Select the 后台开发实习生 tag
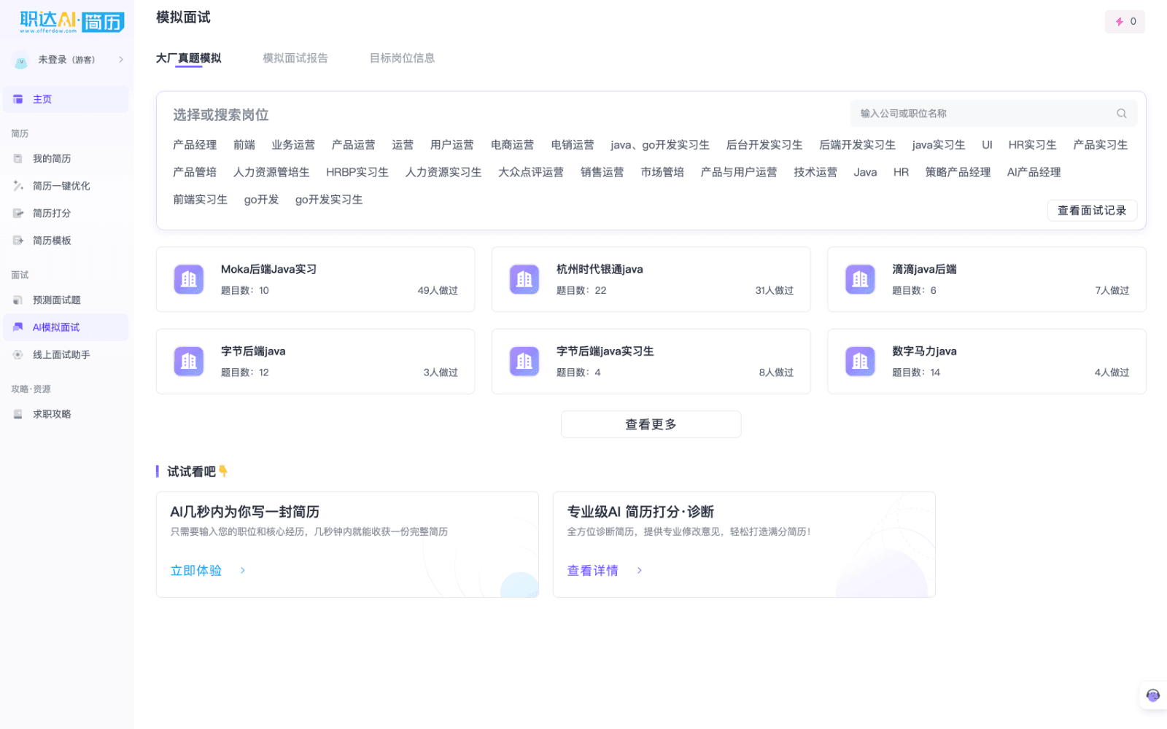This screenshot has width=1167, height=729. (x=764, y=145)
